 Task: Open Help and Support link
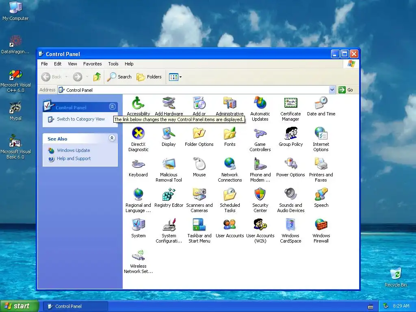tap(74, 158)
